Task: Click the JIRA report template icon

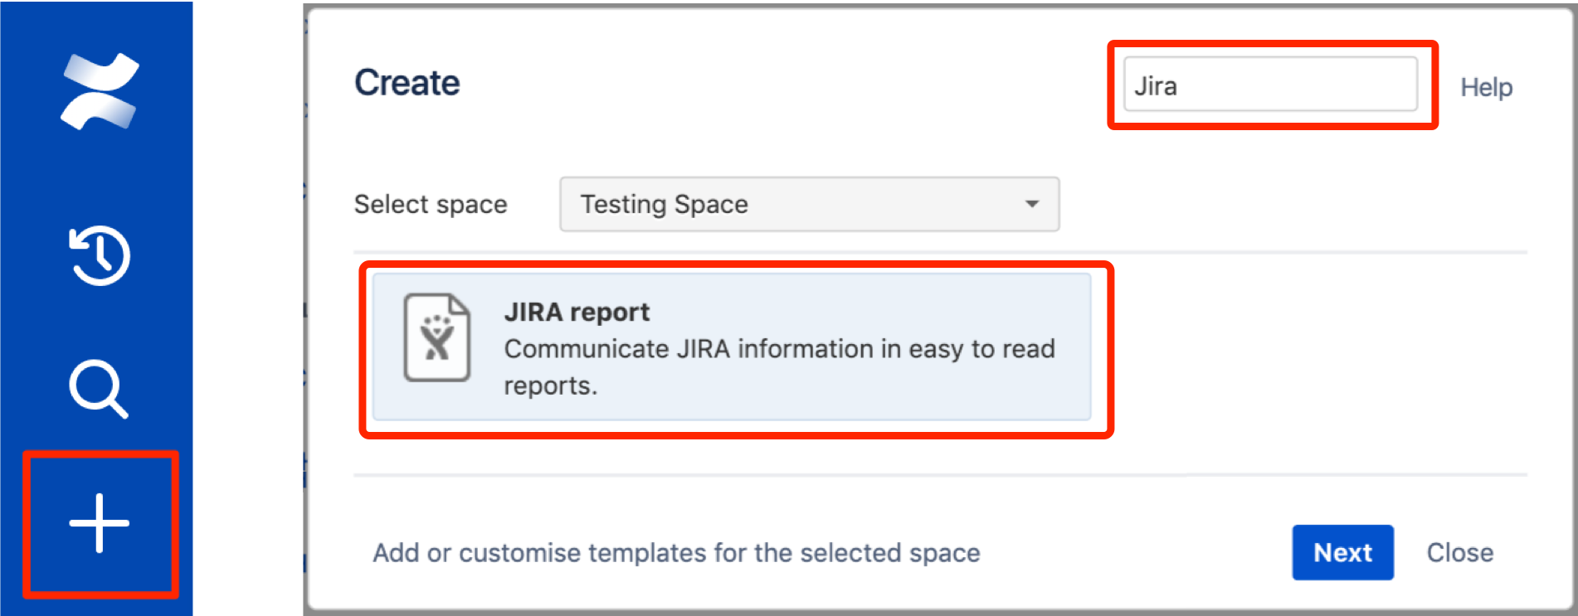Action: click(437, 337)
